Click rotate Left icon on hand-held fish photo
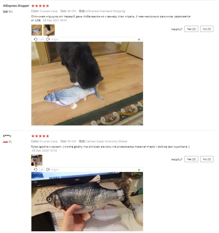The image size is (219, 233). (x=36, y=169)
